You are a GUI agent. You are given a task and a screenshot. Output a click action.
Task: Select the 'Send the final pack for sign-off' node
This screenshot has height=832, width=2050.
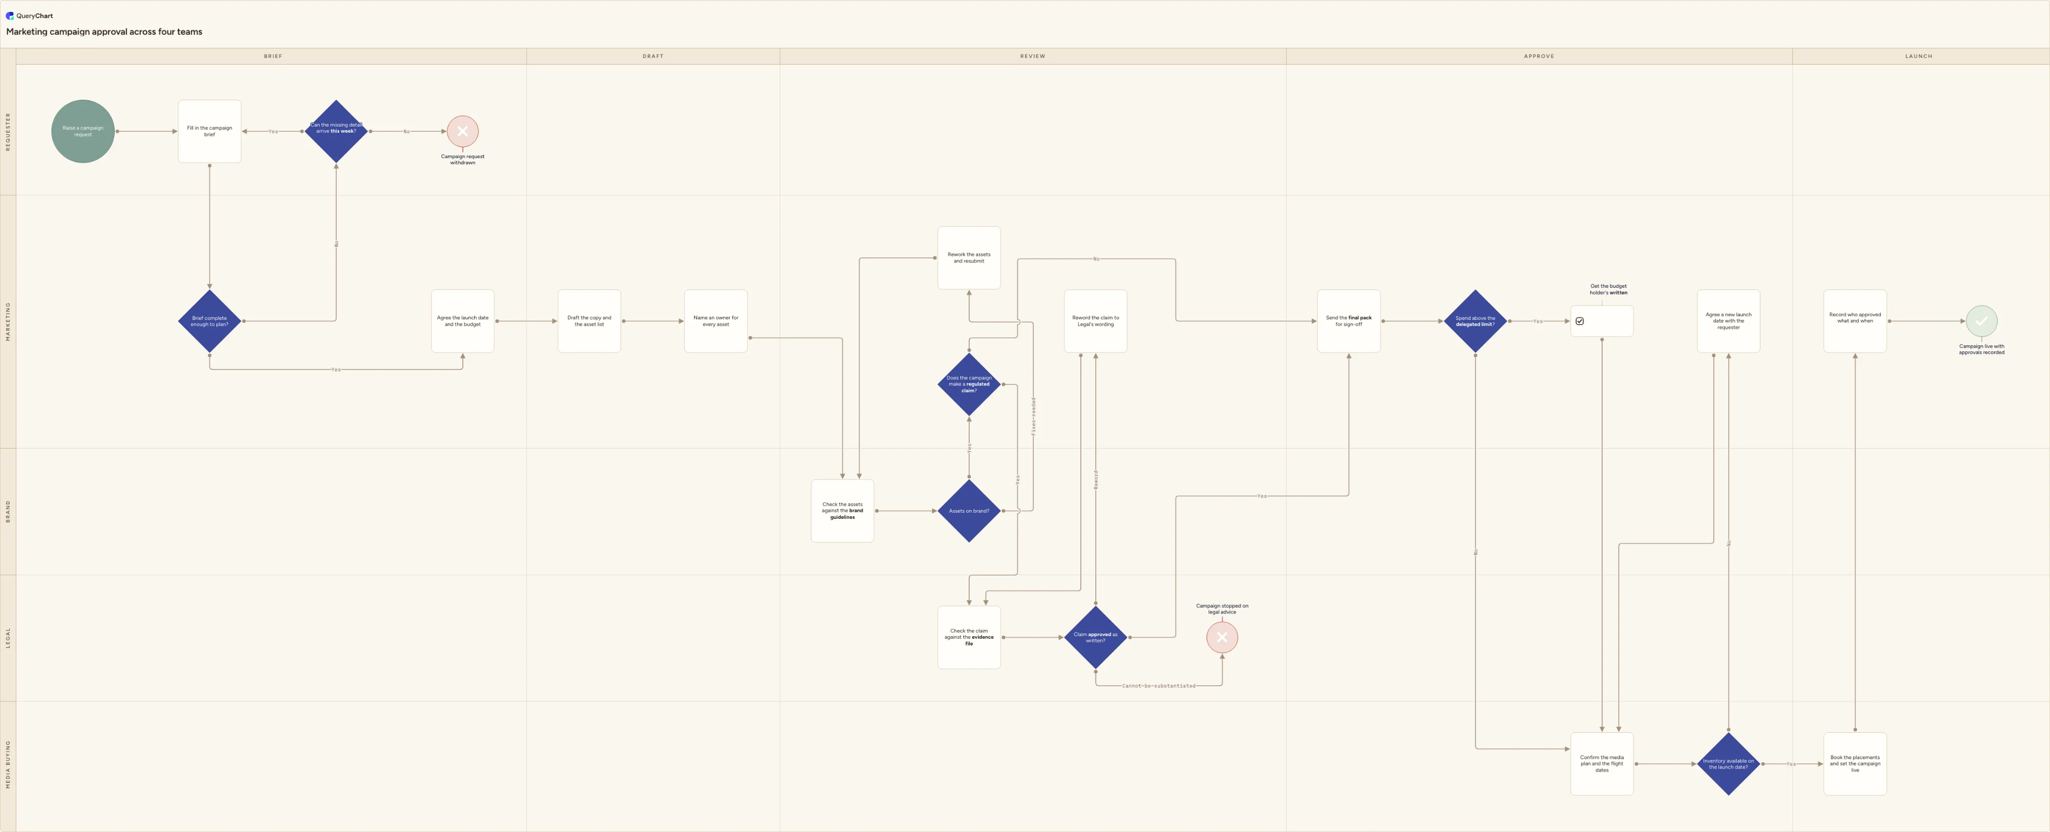[1348, 321]
